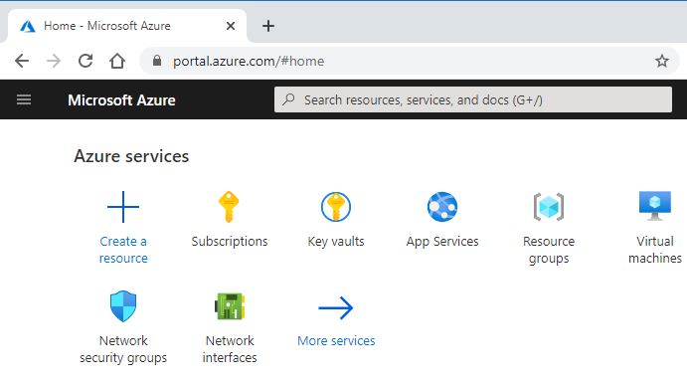
Task: Click the Search resources, services, and docs box
Action: tap(473, 99)
